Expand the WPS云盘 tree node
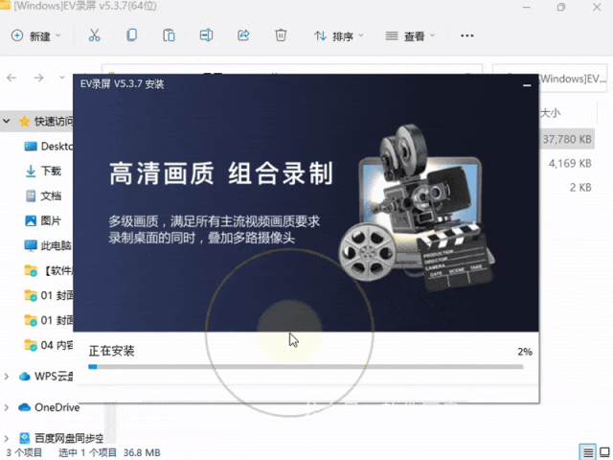This screenshot has height=460, width=613. pyautogui.click(x=7, y=377)
